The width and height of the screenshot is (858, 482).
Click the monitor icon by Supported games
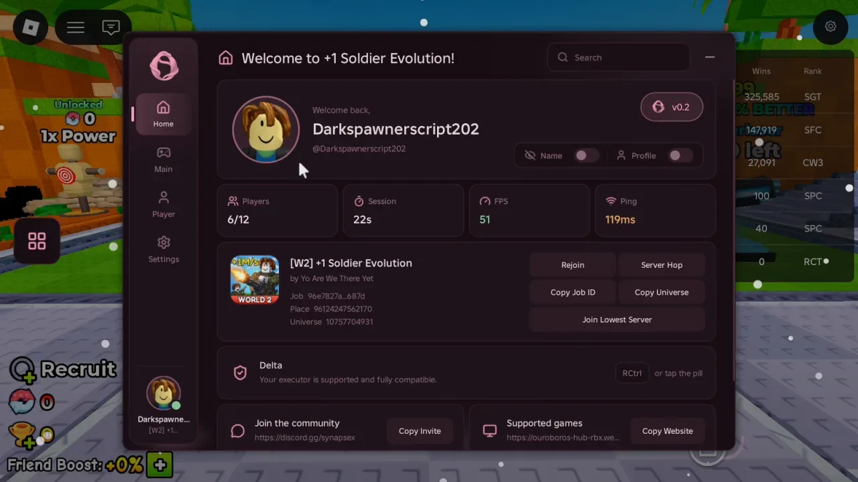coord(490,430)
